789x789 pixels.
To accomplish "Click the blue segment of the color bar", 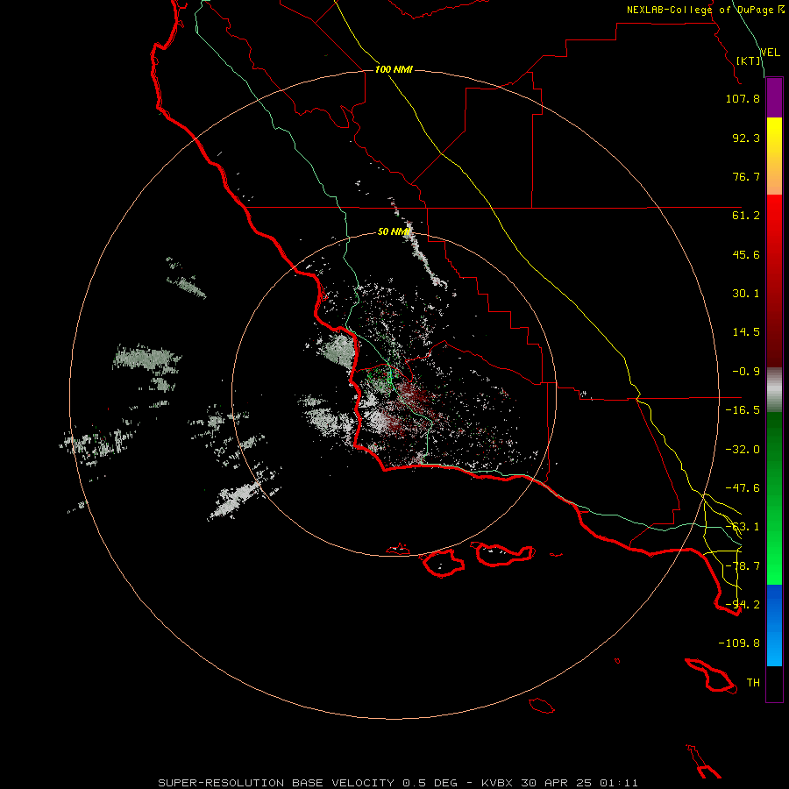I will point(774,625).
